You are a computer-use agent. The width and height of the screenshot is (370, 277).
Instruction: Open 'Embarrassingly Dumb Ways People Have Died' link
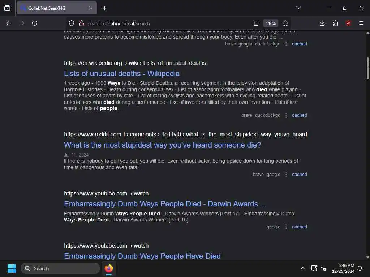(x=142, y=256)
